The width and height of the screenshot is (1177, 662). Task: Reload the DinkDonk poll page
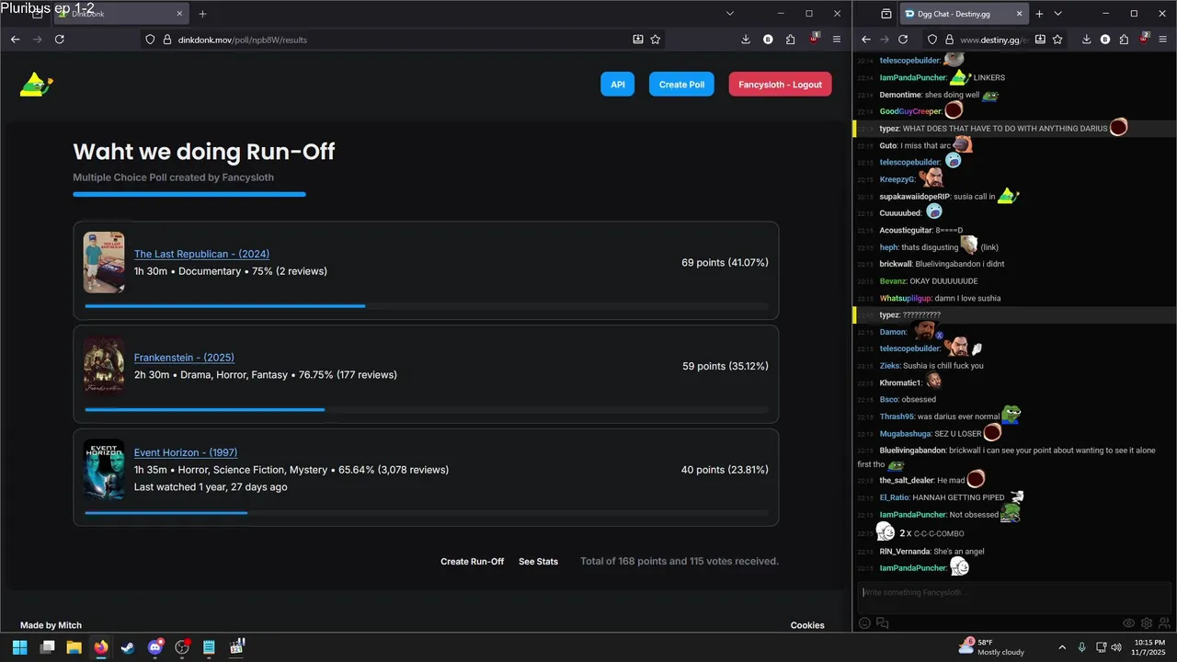[60, 40]
